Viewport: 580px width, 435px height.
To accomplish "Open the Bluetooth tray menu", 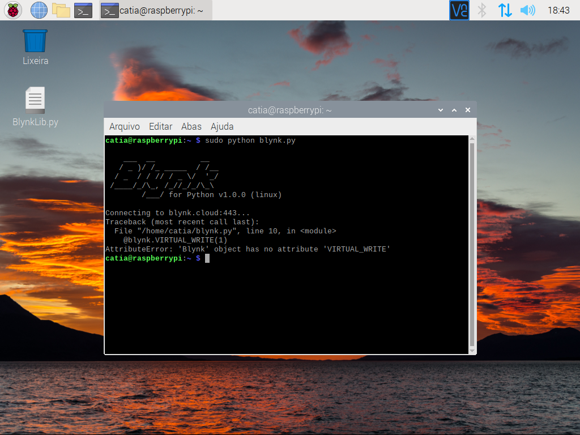I will pyautogui.click(x=482, y=10).
